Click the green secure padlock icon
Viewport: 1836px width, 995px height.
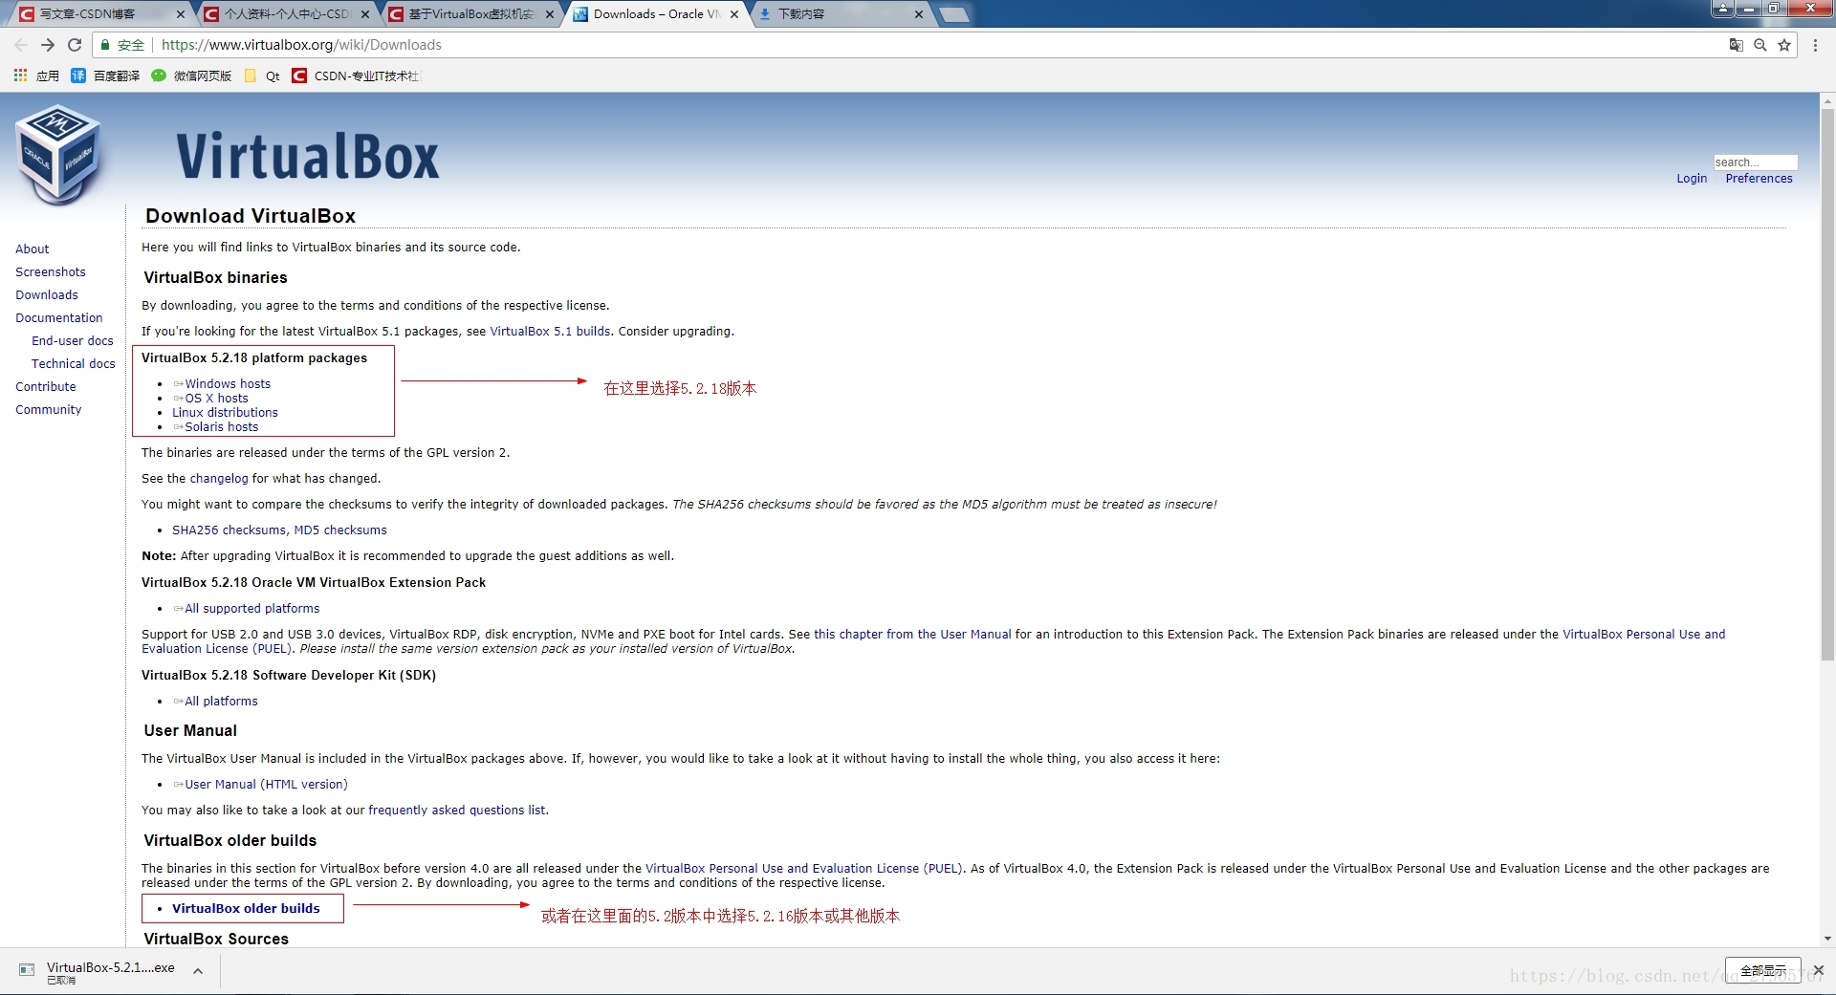pos(105,45)
